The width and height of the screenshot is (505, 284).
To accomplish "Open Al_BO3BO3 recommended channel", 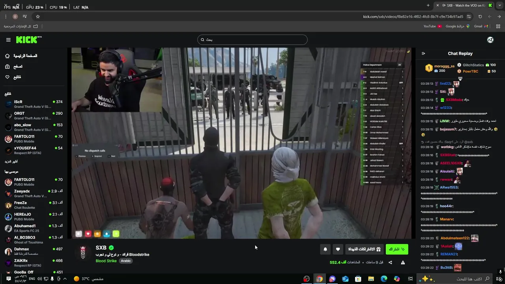I will (x=34, y=240).
